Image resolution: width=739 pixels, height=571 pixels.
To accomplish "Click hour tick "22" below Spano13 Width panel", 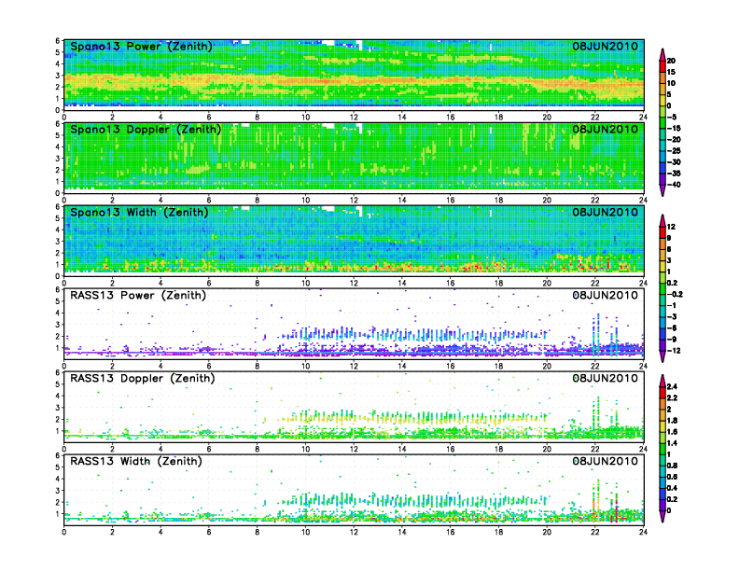I will tap(595, 283).
